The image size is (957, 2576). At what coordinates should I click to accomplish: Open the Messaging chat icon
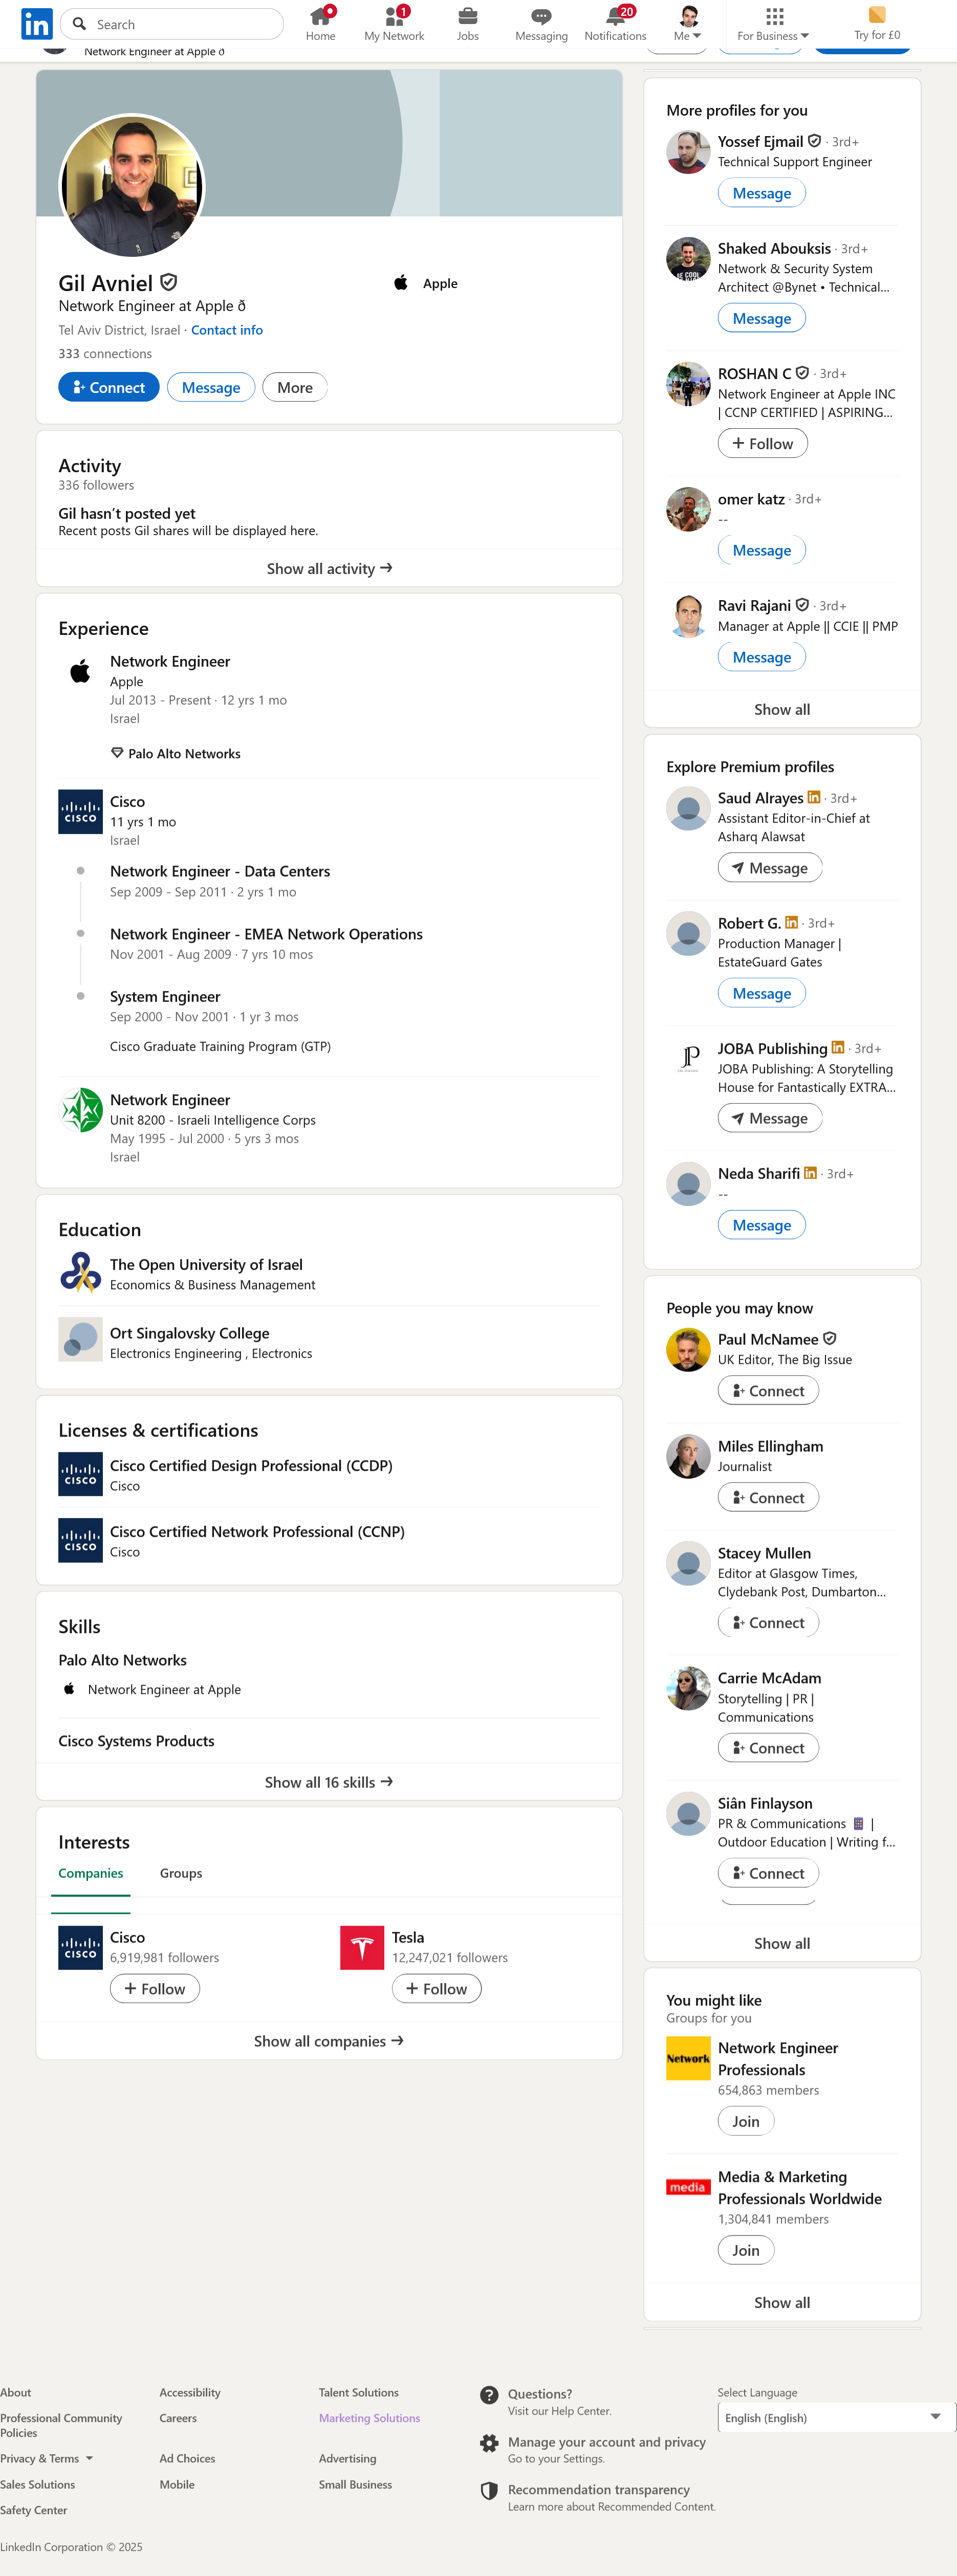coord(541,16)
